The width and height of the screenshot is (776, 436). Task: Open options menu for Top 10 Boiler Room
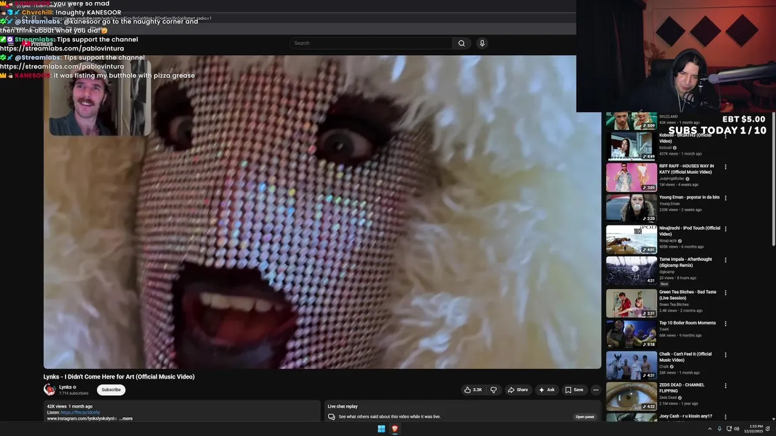click(x=725, y=324)
